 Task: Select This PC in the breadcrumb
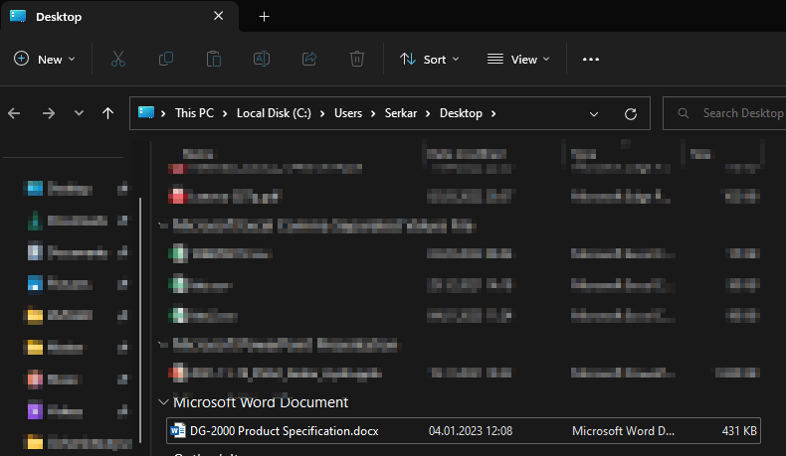coord(194,113)
